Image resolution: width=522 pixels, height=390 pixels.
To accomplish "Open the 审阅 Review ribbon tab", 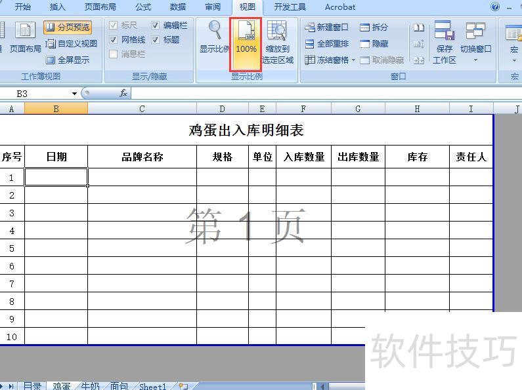I will tap(212, 7).
